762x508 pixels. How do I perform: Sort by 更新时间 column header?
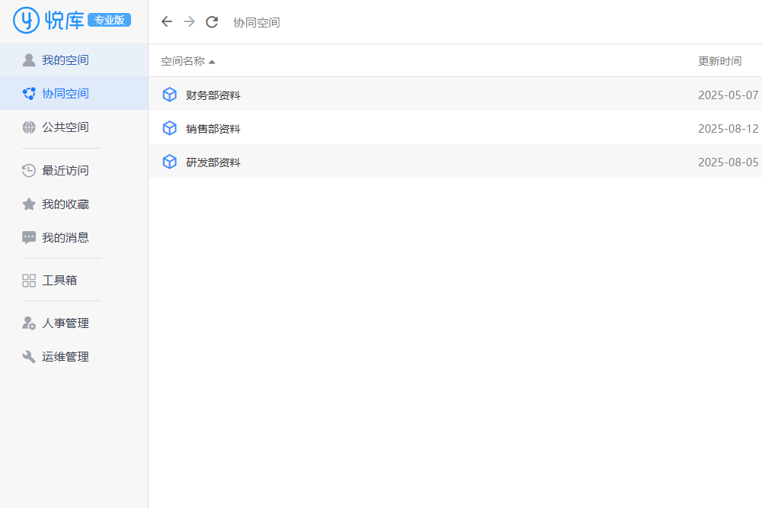719,61
